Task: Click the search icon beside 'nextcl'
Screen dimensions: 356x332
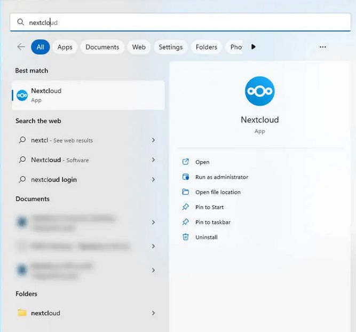Action: 22,140
